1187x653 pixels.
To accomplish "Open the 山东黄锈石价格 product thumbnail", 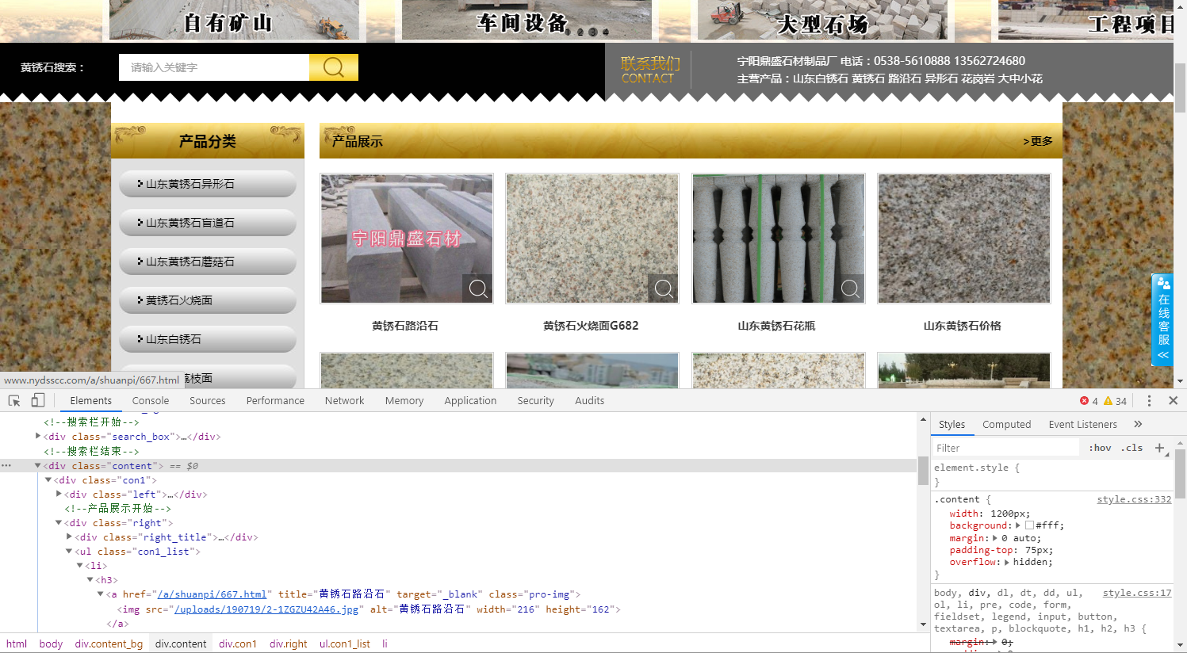I will (x=964, y=239).
